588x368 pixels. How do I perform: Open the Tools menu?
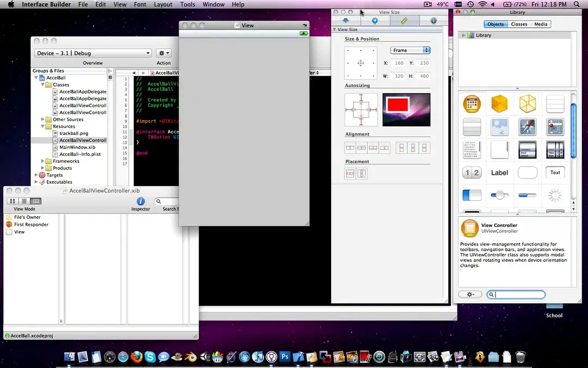point(187,4)
